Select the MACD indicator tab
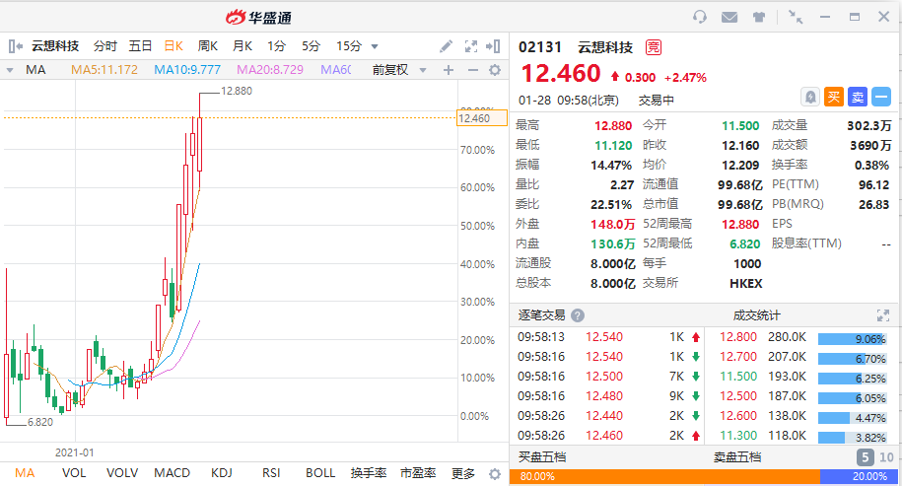Viewport: 902px width, 486px height. point(172,473)
